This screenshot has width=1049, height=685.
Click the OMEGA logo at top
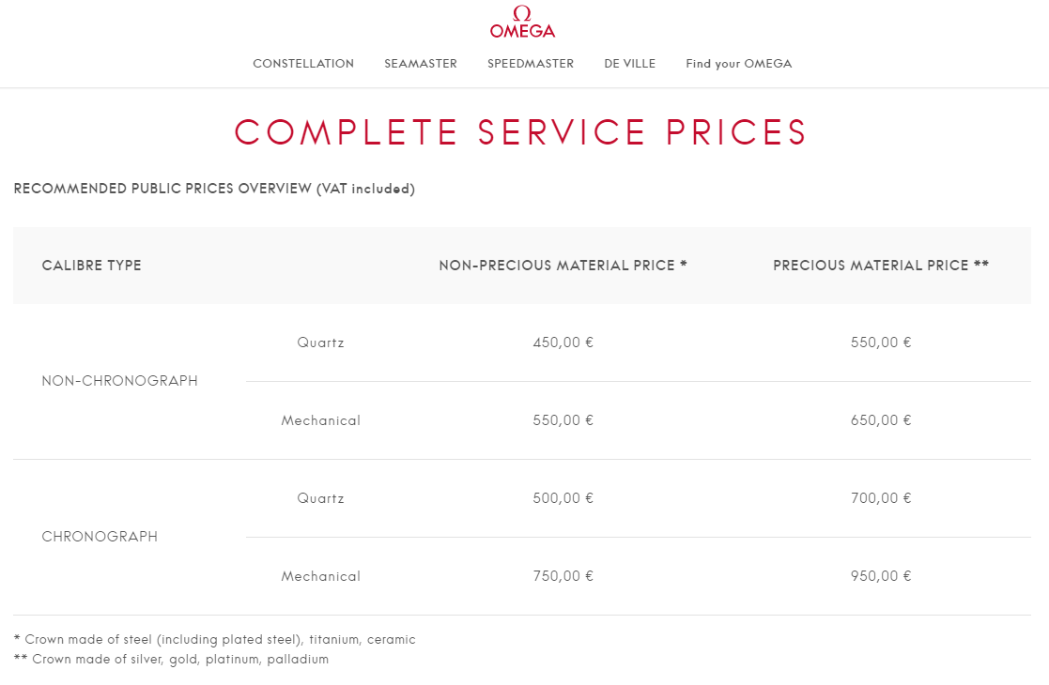522,23
